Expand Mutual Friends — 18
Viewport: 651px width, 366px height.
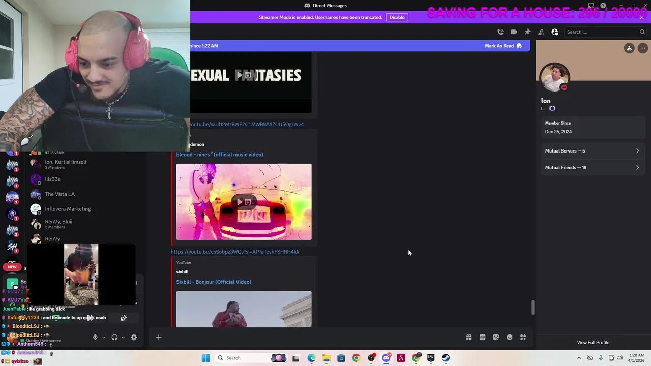[593, 167]
